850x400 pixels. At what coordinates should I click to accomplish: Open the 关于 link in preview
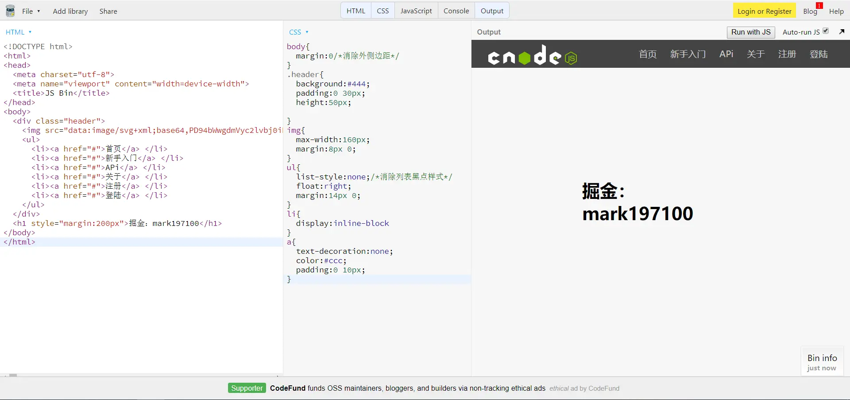point(756,54)
